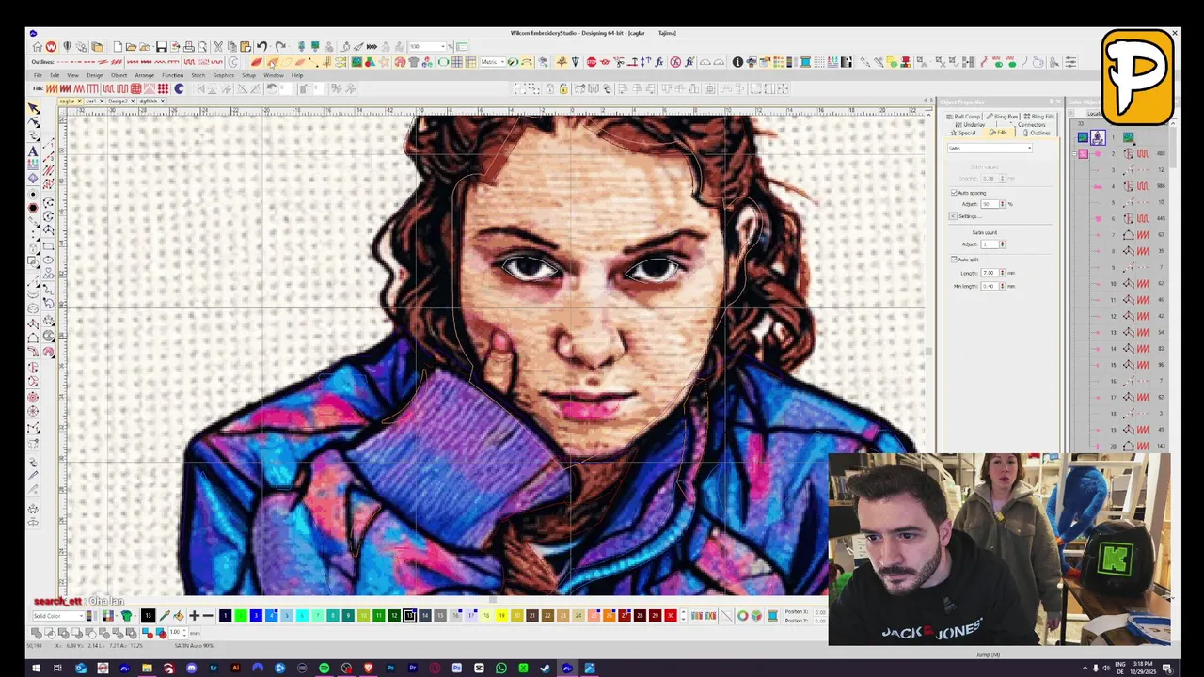
Task: Switch to the Outlines properties tab
Action: (1037, 133)
